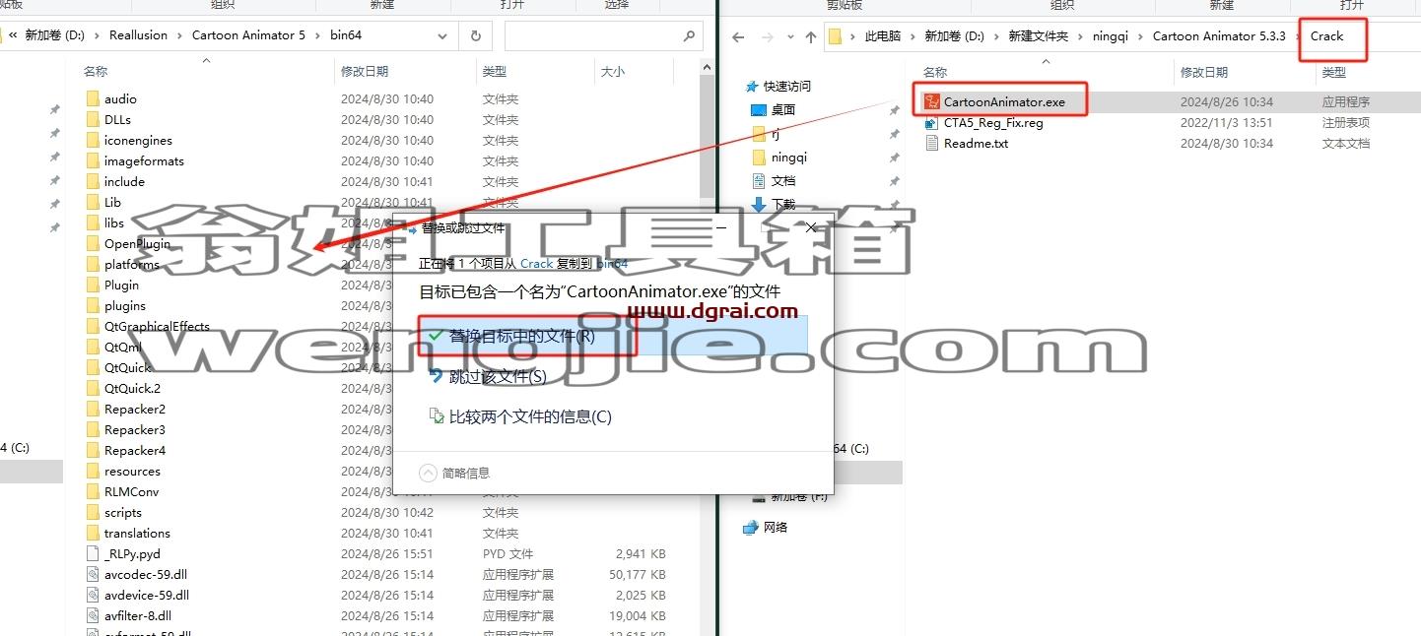
Task: Click refresh icon in the bin64 window address bar
Action: point(475,35)
